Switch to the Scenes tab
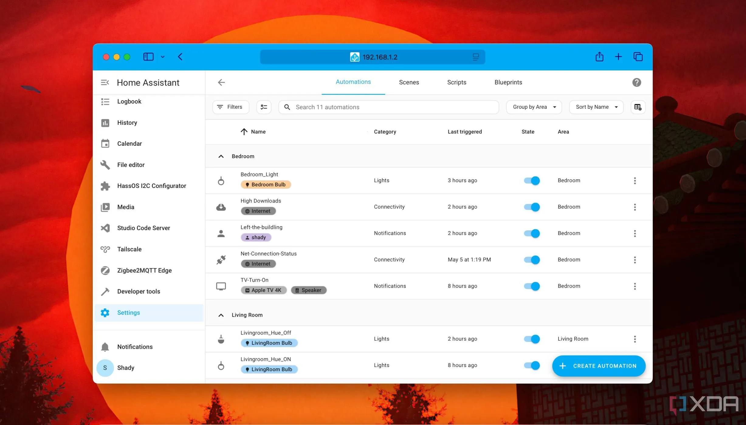Image resolution: width=746 pixels, height=425 pixels. (x=409, y=82)
